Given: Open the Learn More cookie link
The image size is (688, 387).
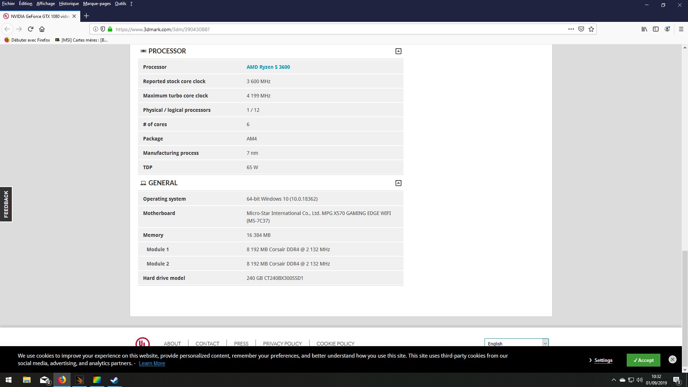Looking at the screenshot, I should pyautogui.click(x=152, y=363).
